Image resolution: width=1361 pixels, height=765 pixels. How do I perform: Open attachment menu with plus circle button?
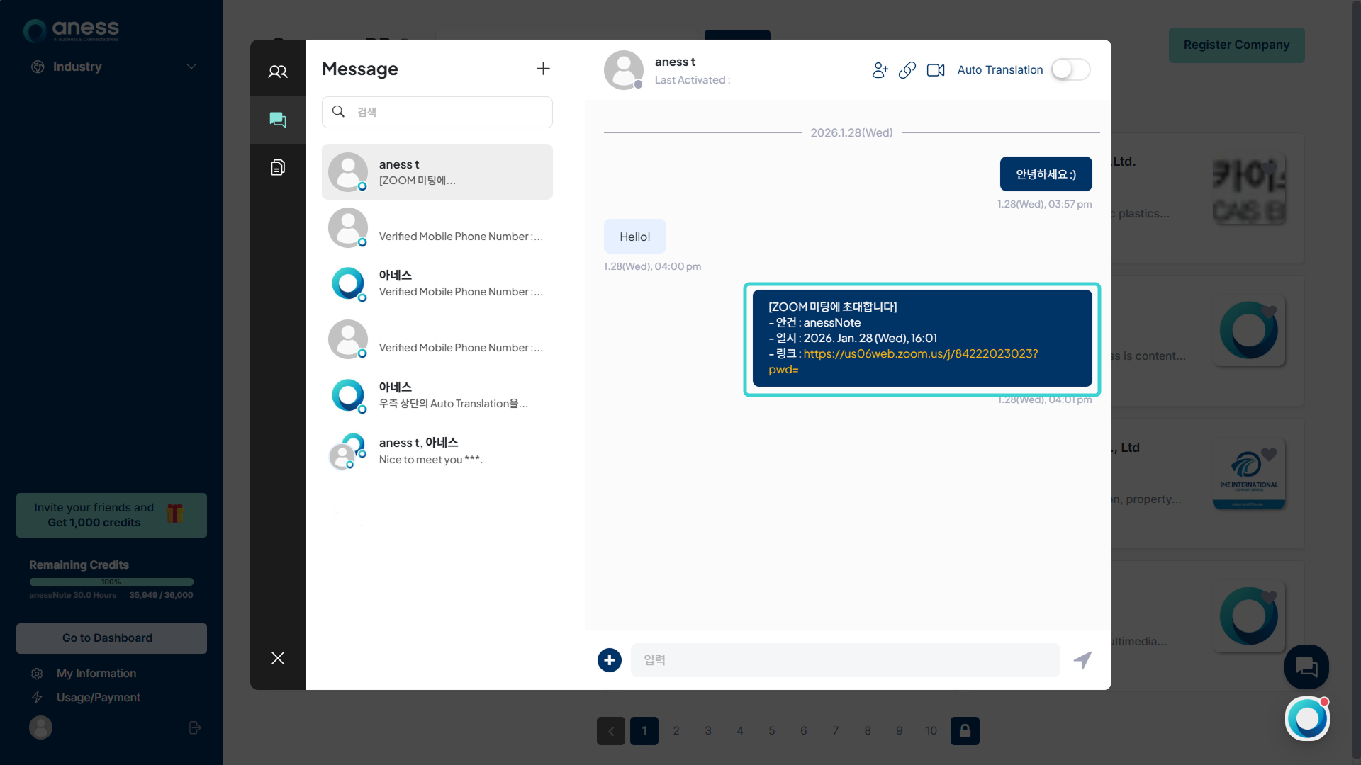tap(609, 659)
